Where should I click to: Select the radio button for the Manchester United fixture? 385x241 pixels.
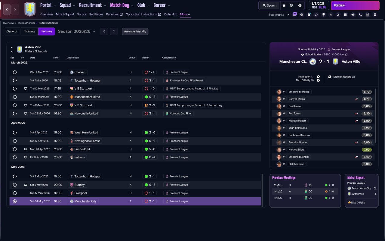[15, 97]
